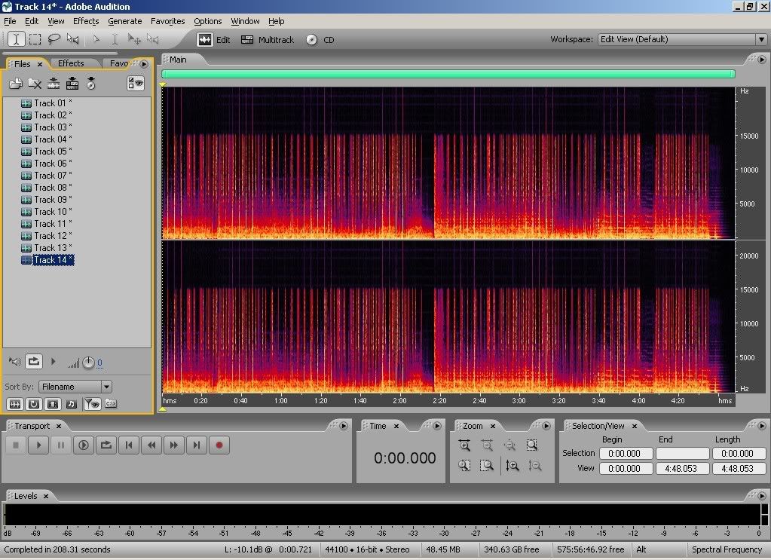Open the Main panel flyout menu arrow
The width and height of the screenshot is (771, 560).
pyautogui.click(x=762, y=60)
